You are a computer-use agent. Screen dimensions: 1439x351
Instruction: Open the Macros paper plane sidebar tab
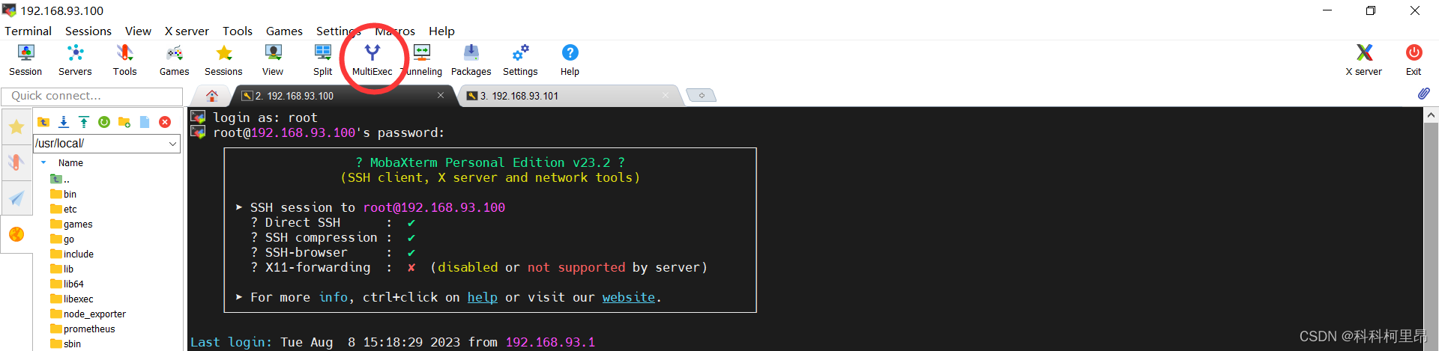click(x=16, y=198)
